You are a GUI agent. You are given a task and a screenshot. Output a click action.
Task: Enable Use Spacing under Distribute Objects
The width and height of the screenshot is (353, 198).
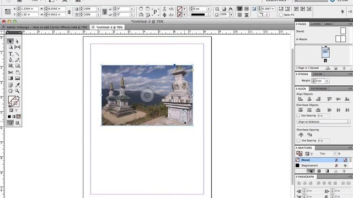tap(298, 116)
